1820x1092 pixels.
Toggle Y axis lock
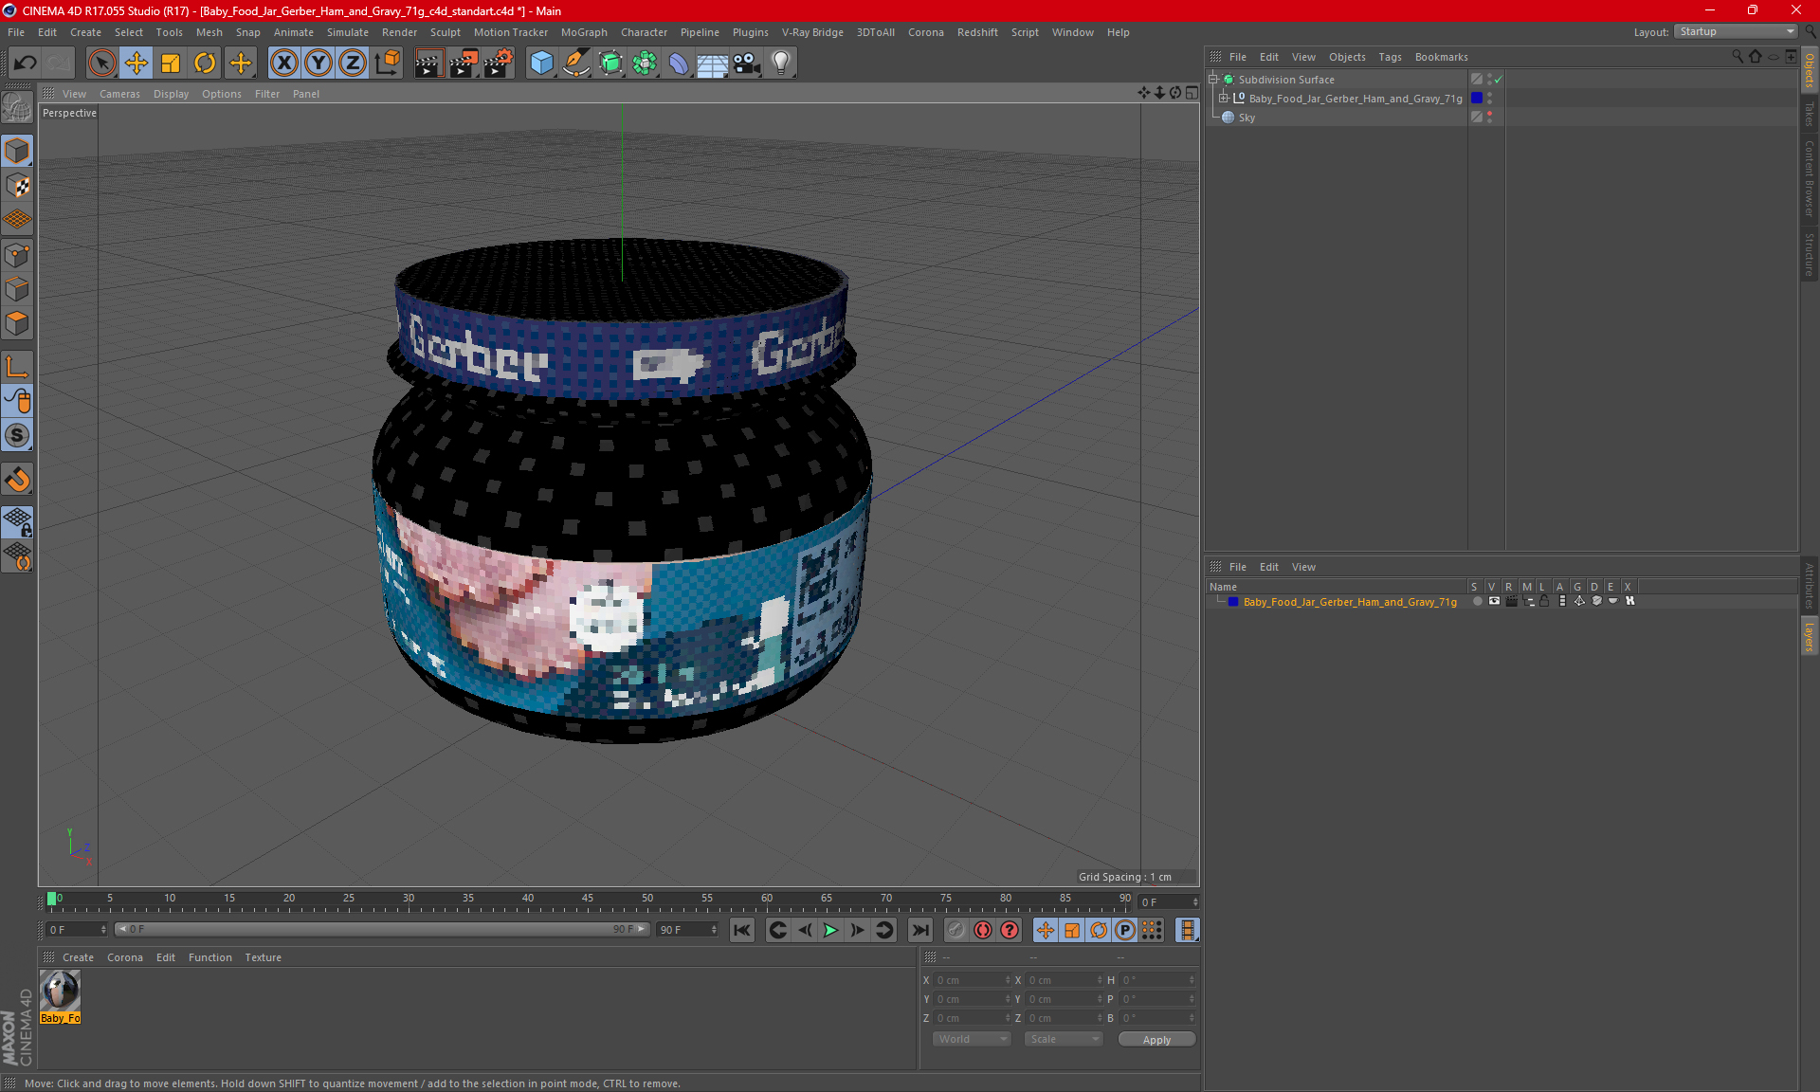318,64
